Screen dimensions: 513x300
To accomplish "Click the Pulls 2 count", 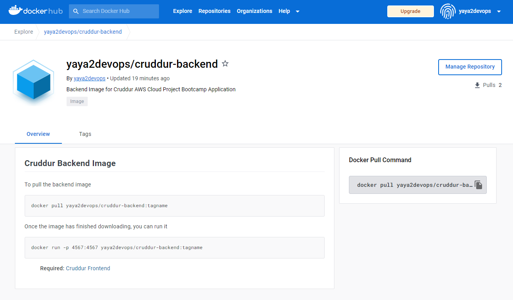I will pos(492,85).
